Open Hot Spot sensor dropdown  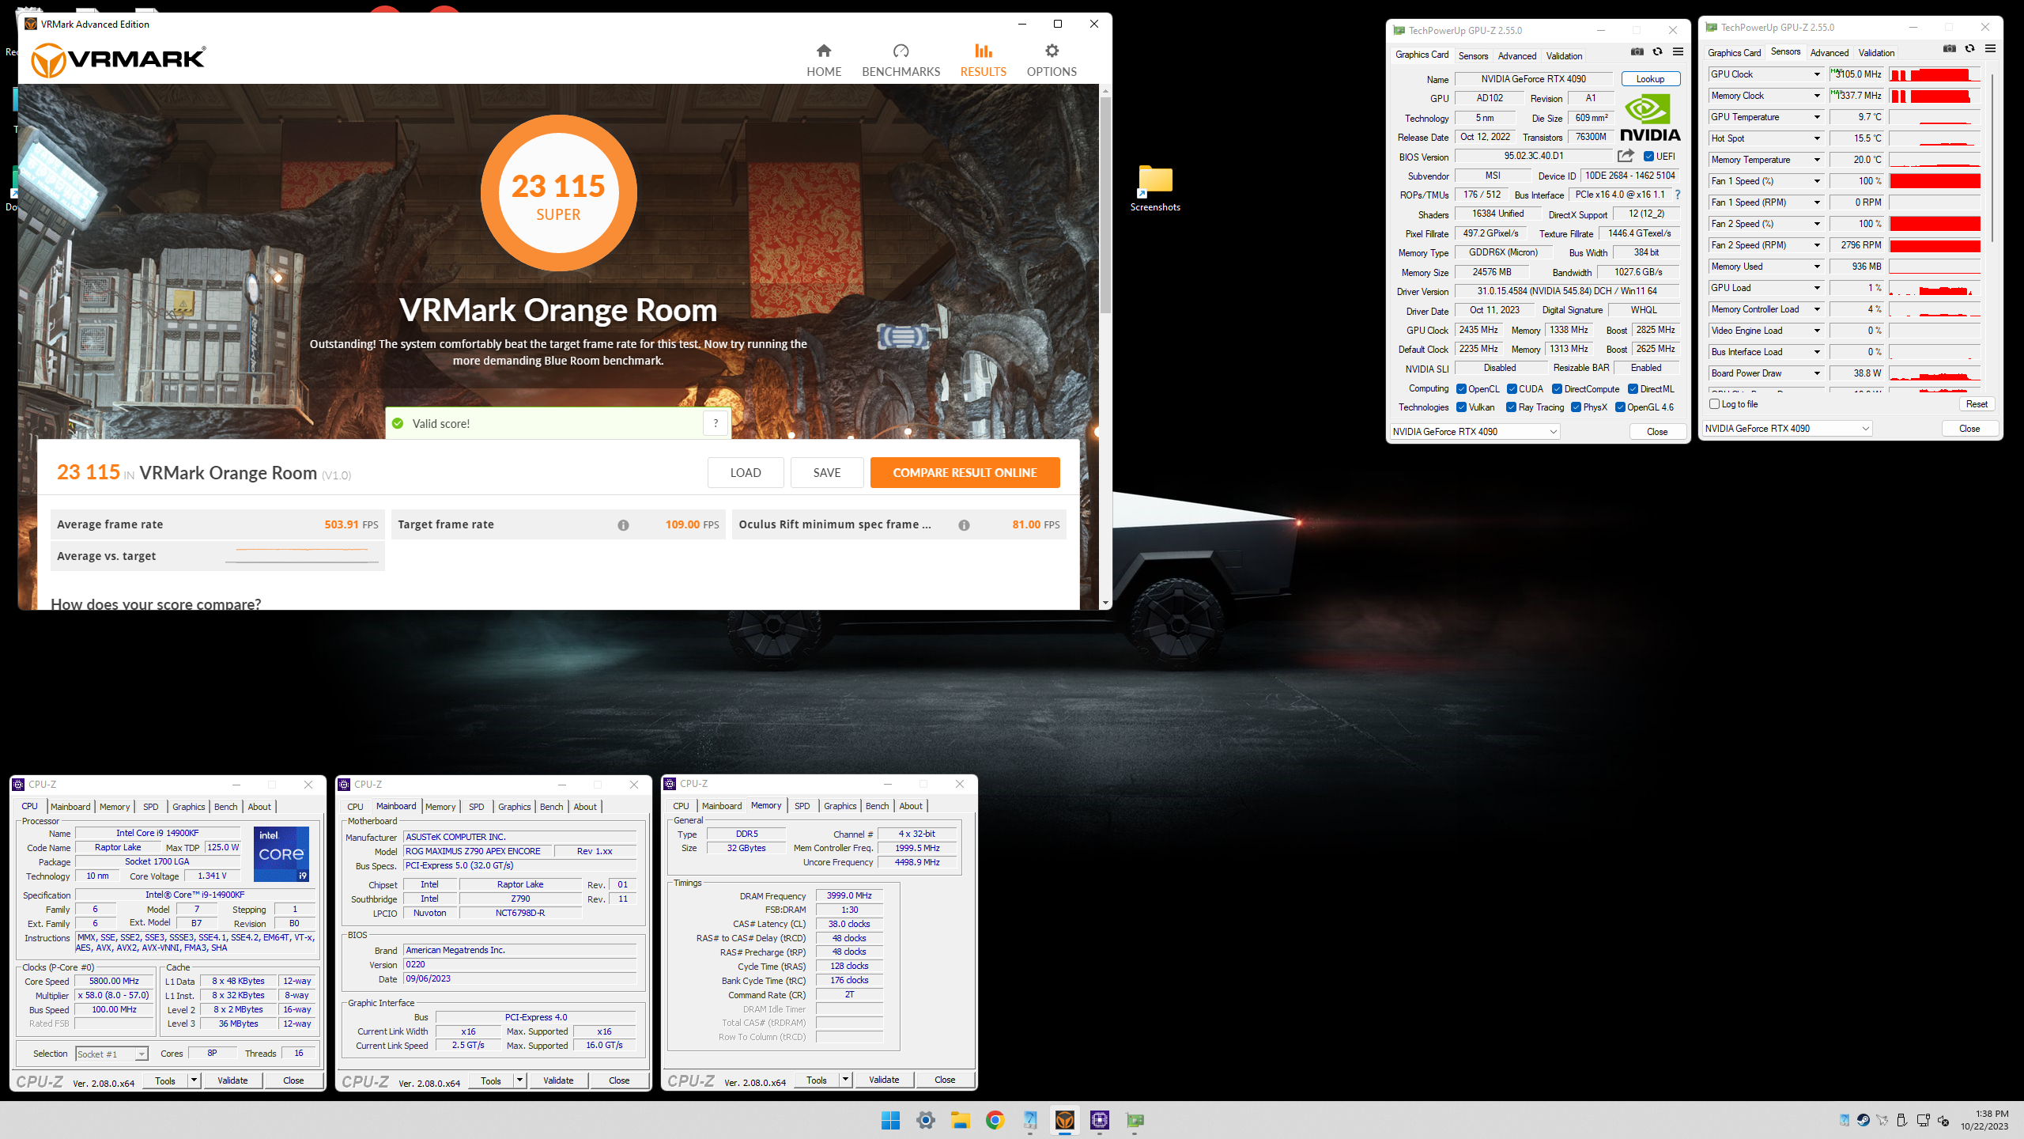[1816, 138]
